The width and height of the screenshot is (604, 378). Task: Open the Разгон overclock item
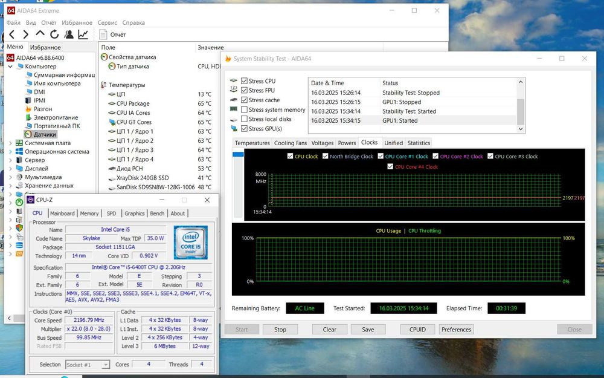pos(43,109)
